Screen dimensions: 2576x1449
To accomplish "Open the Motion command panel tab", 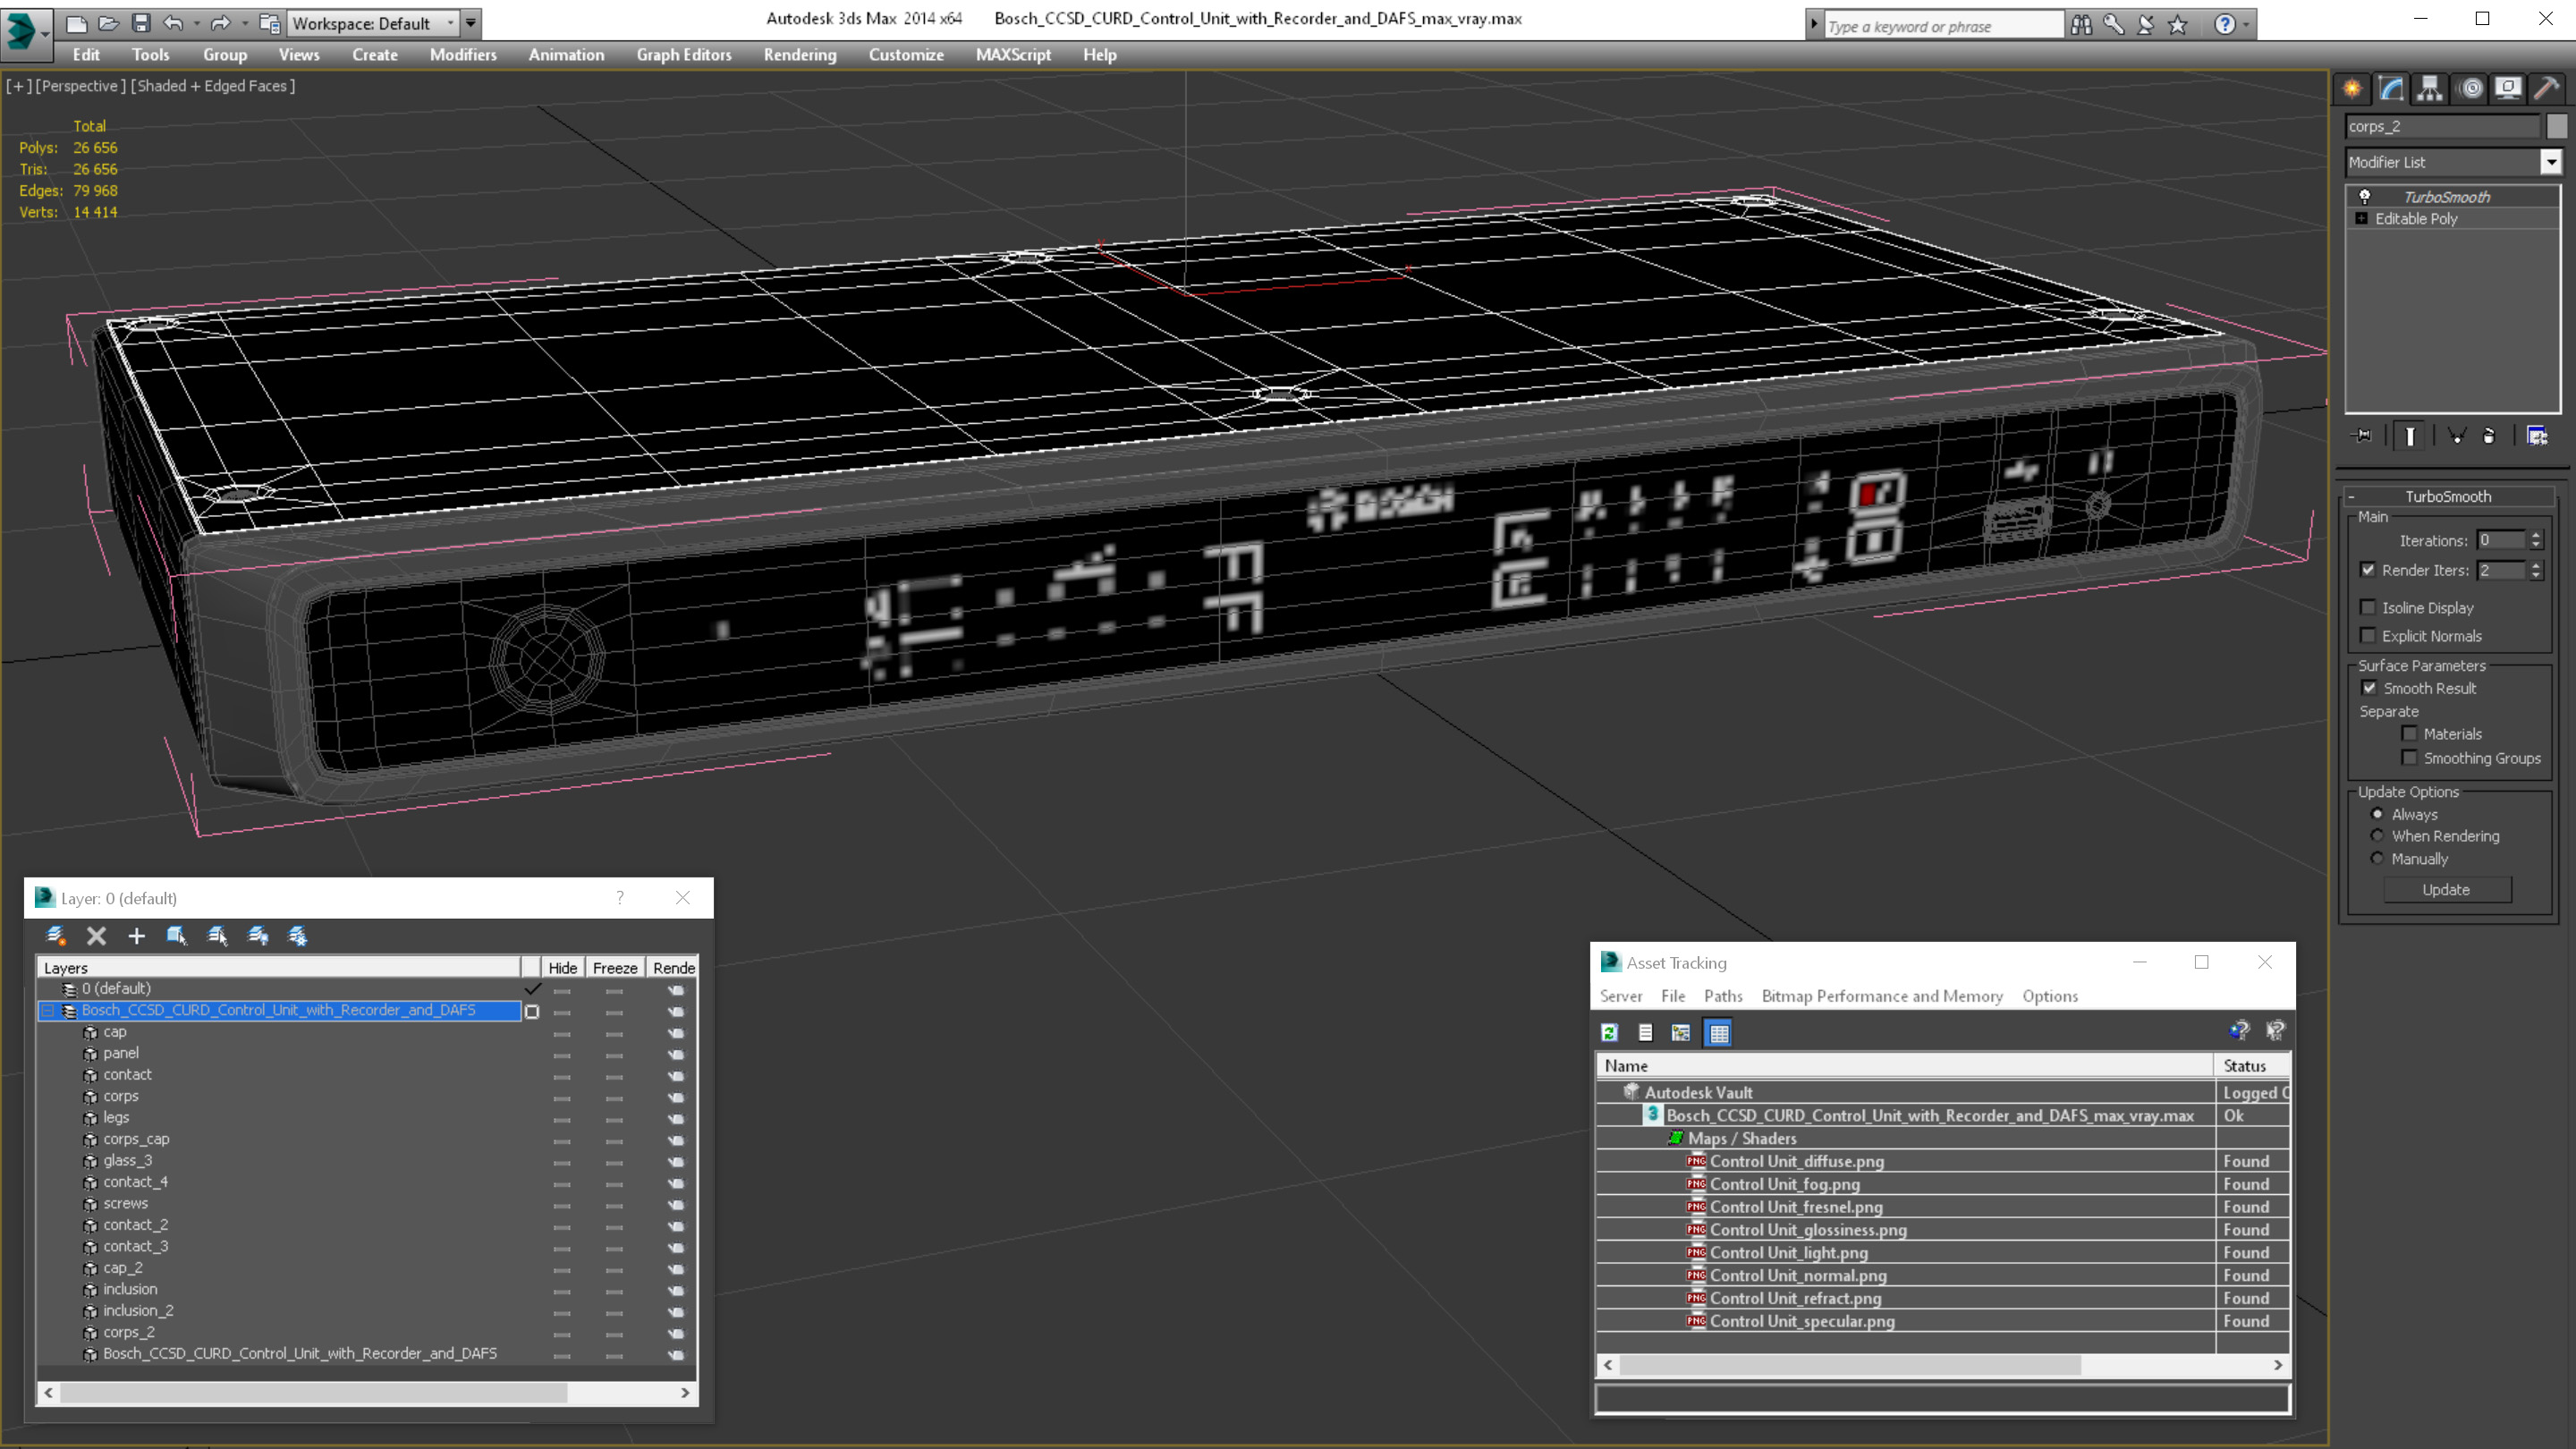I will click(2470, 88).
